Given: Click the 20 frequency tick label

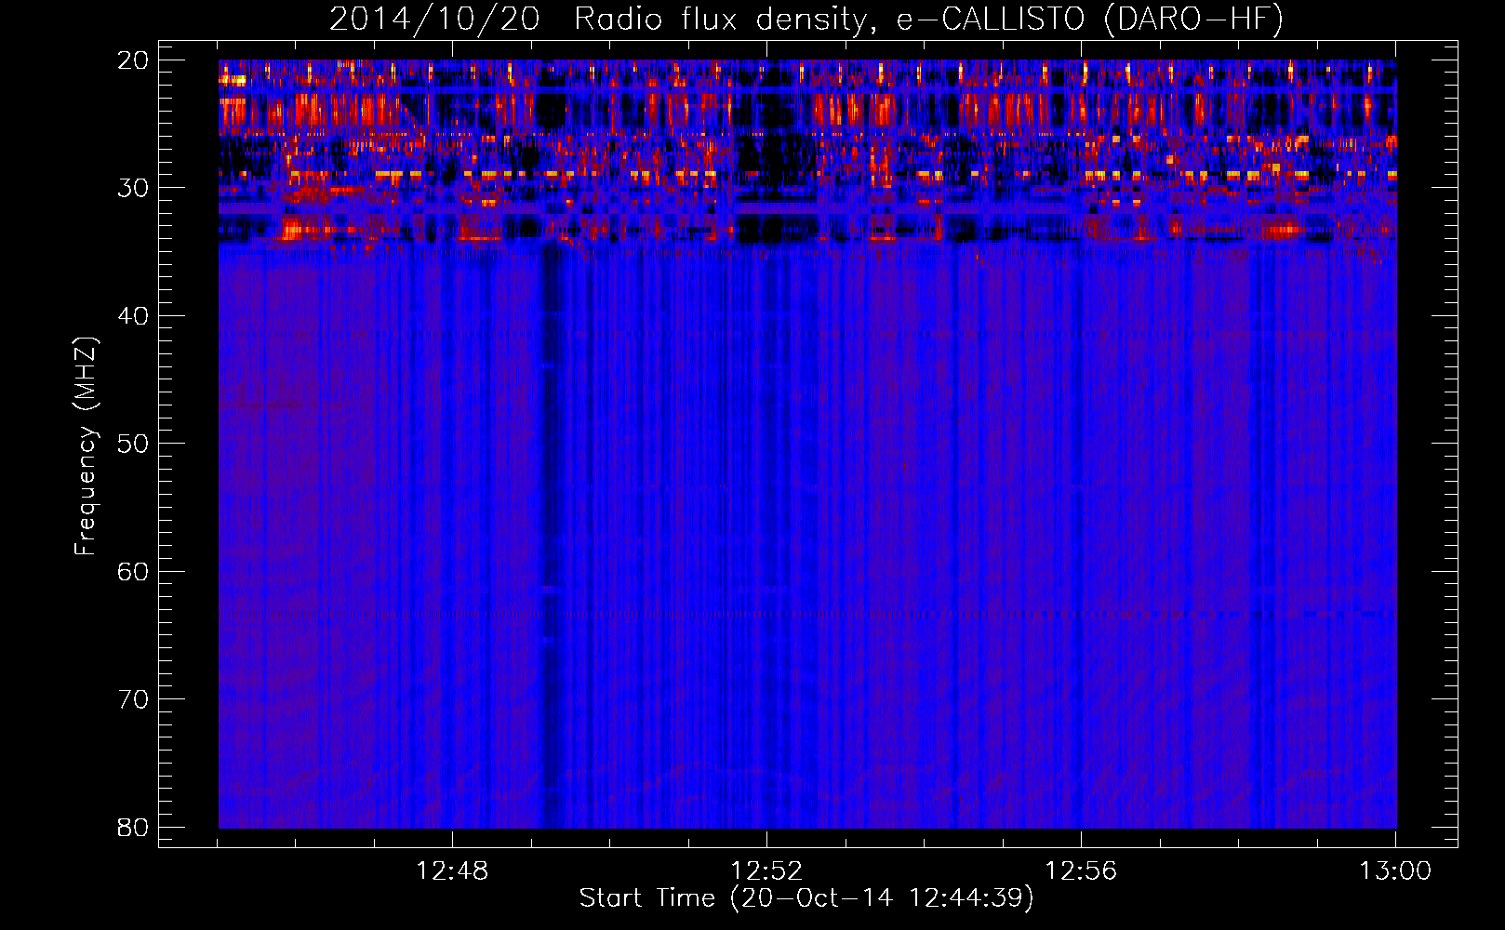Looking at the screenshot, I should pos(133,60).
